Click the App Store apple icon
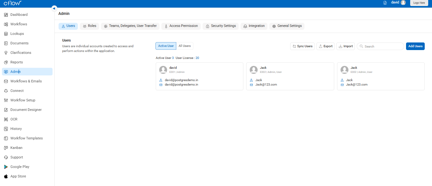This screenshot has height=186, width=432. 6,176
